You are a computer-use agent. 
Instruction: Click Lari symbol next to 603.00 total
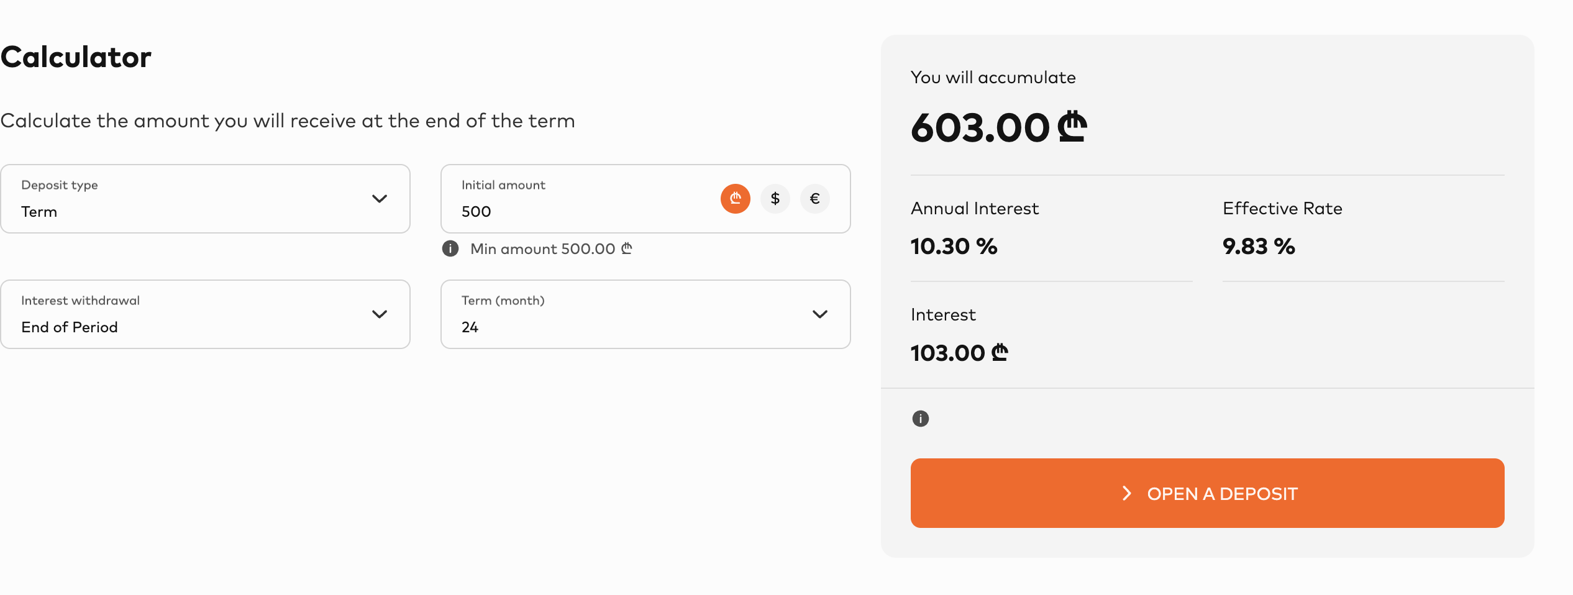[x=1072, y=127]
